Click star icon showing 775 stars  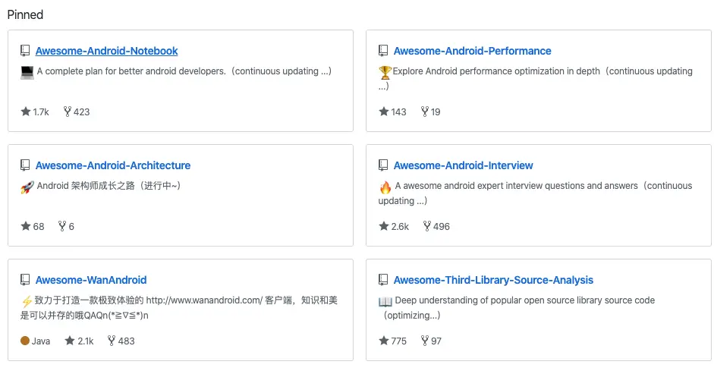tap(384, 341)
